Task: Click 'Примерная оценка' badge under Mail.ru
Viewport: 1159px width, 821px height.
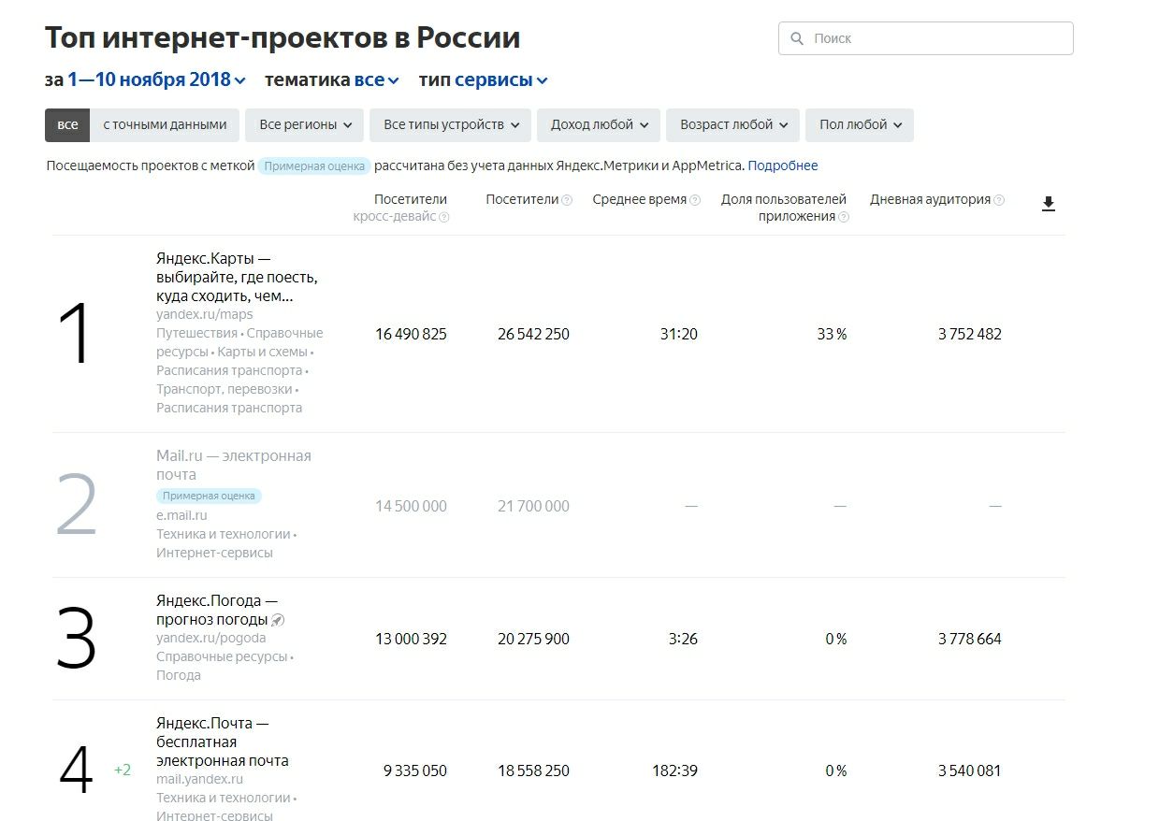Action: point(209,497)
